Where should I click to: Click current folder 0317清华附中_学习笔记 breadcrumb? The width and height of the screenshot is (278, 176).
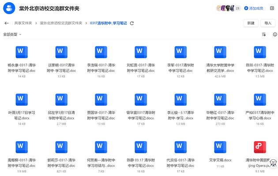(108, 23)
